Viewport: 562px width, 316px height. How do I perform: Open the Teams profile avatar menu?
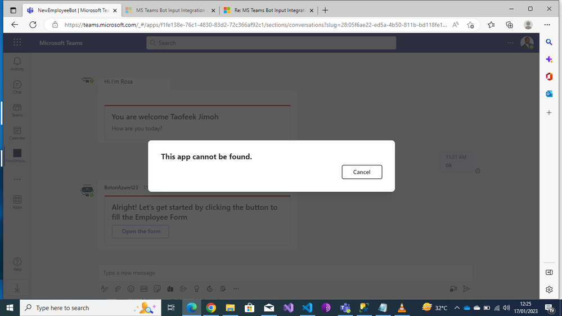click(x=527, y=43)
